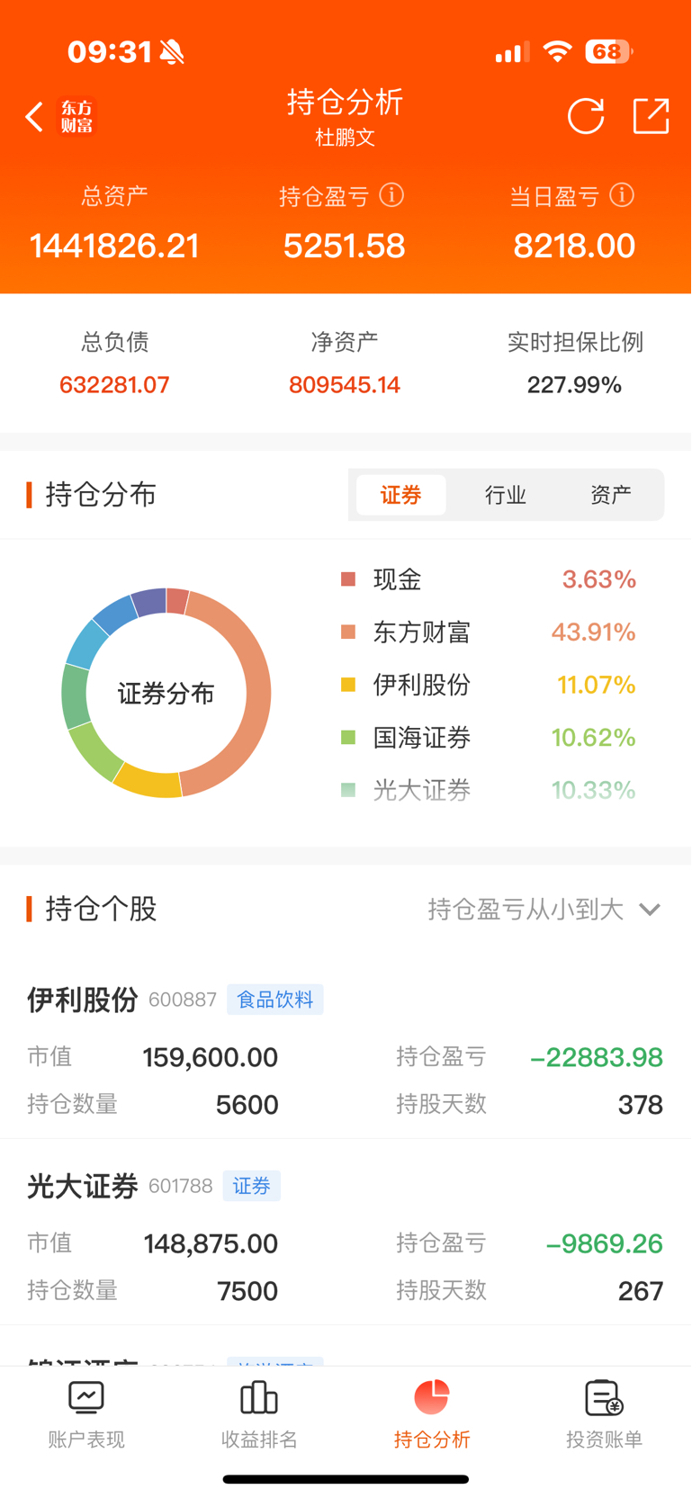Tap the Wi-Fi status icon
692x1498 pixels.
558,52
